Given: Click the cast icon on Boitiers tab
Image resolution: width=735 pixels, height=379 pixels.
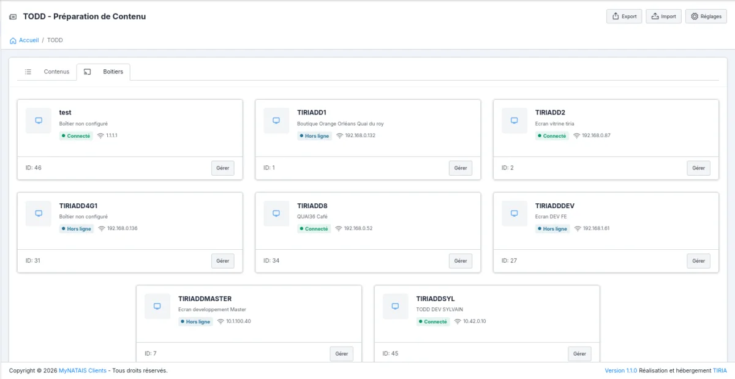Looking at the screenshot, I should pyautogui.click(x=87, y=72).
